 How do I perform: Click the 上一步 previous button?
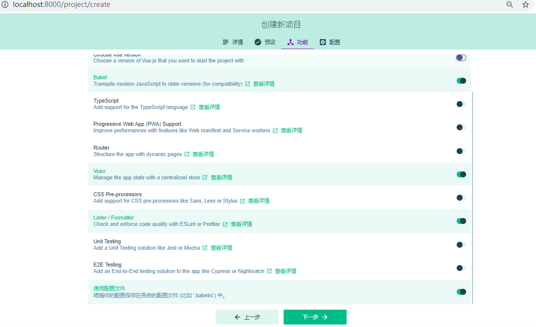247,317
